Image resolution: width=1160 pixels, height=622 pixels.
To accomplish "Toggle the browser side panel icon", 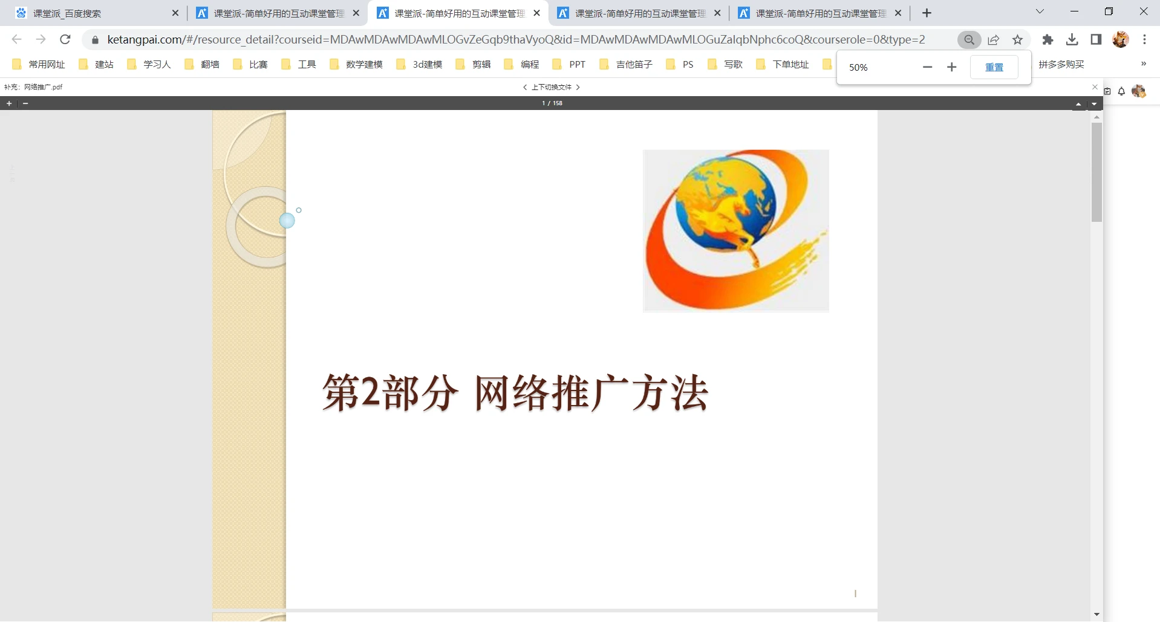I will coord(1096,40).
